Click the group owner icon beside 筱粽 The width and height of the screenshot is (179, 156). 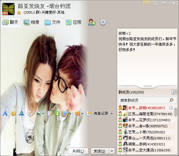coord(120,108)
